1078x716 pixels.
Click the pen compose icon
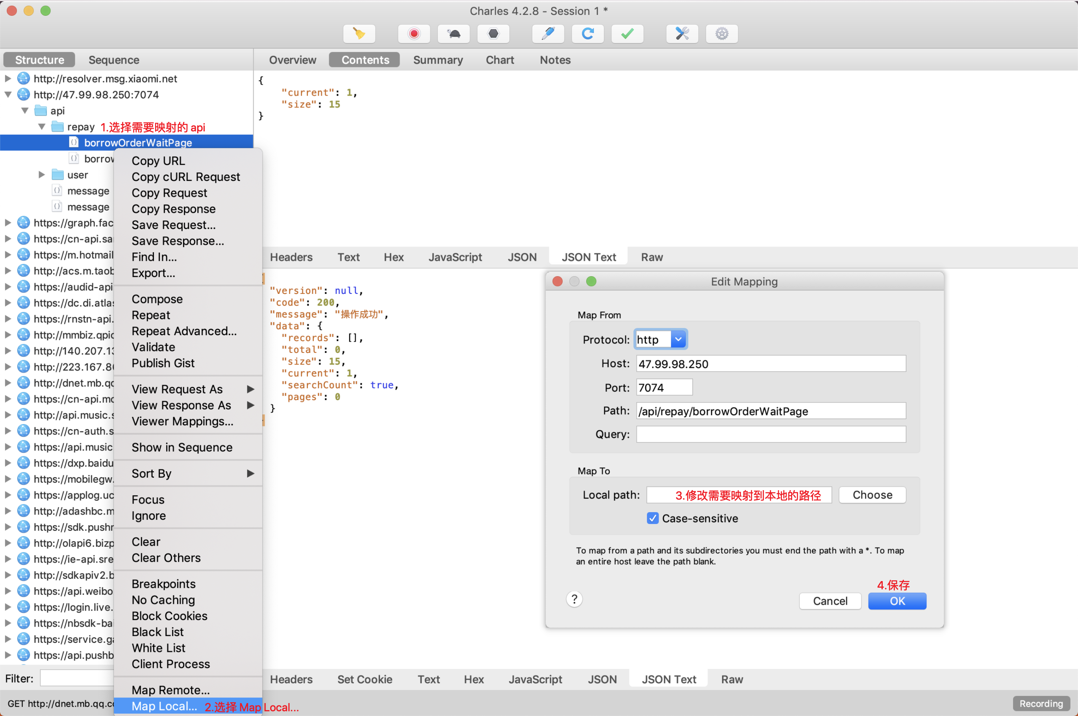(x=548, y=34)
